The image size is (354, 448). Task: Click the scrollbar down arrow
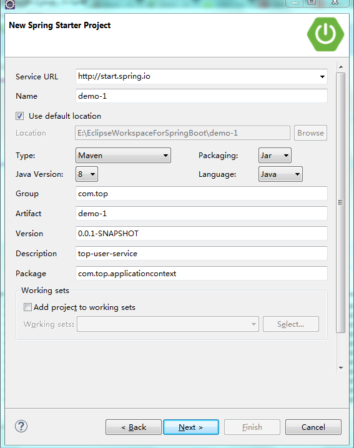pos(341,368)
